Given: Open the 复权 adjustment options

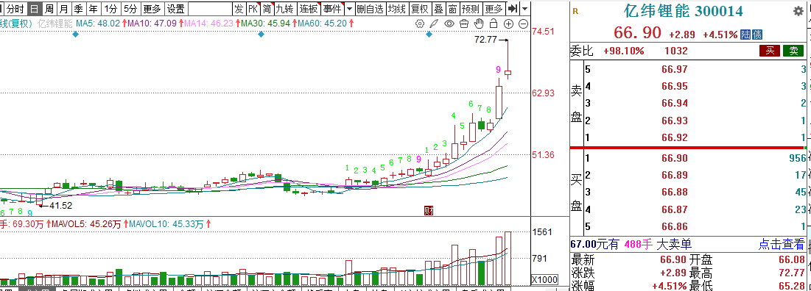Looking at the screenshot, I should (x=419, y=9).
